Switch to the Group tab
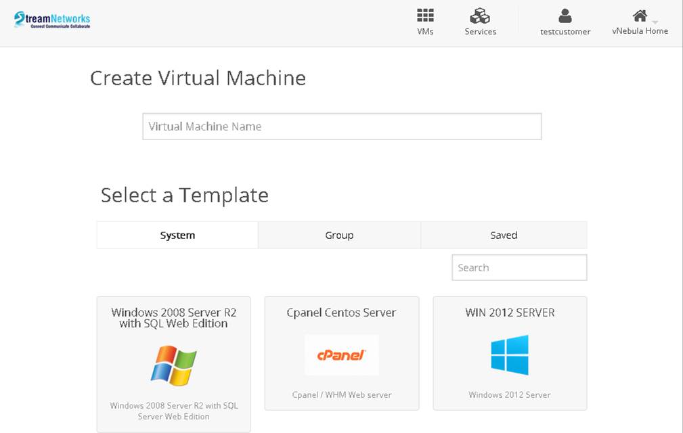 tap(338, 235)
